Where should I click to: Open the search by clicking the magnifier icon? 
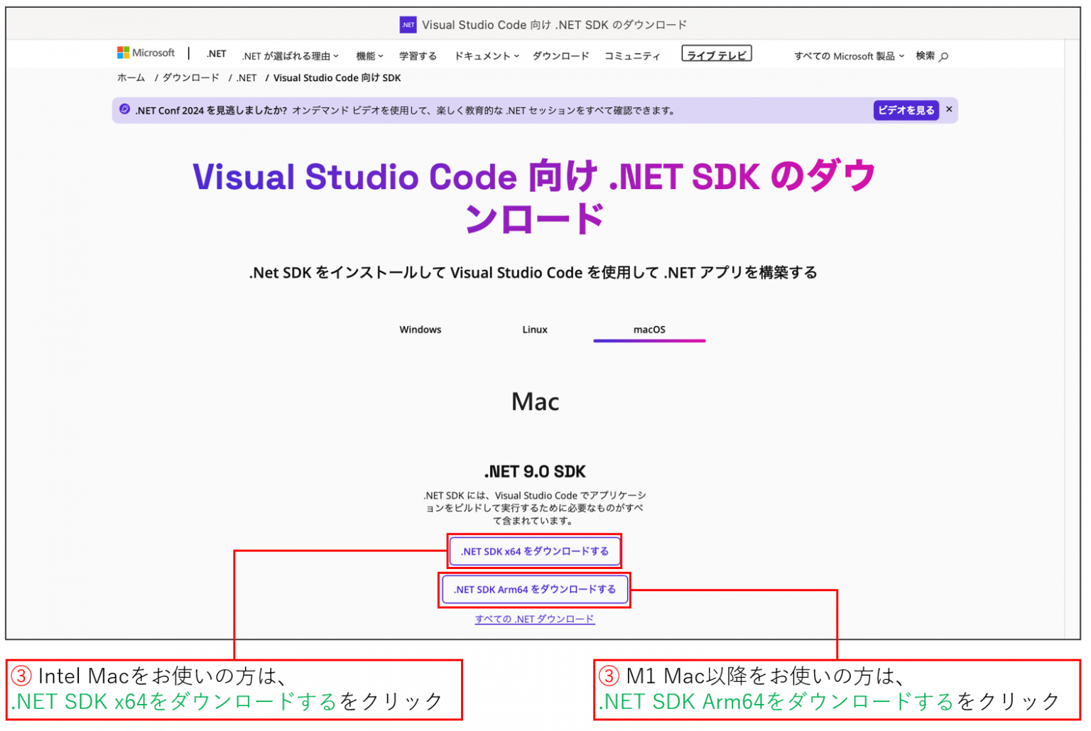pos(942,55)
